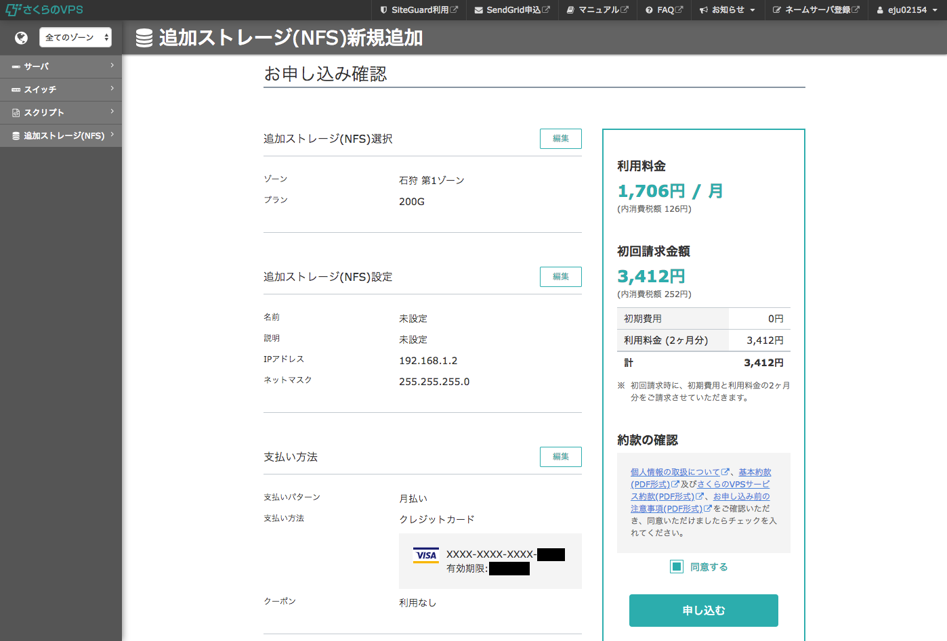The image size is (947, 641).
Task: Click the さくらのVPS logo
Action: tap(45, 9)
